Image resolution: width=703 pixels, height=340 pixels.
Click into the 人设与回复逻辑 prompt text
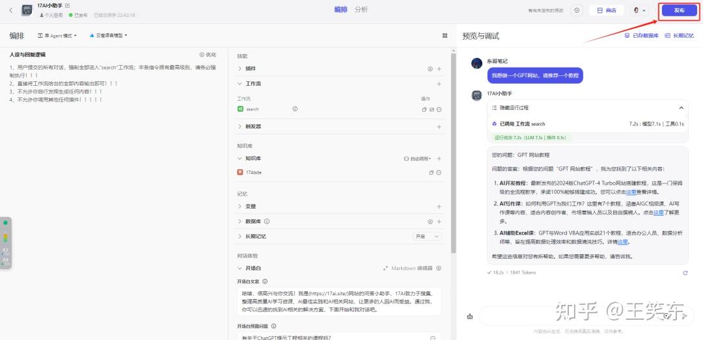[114, 83]
